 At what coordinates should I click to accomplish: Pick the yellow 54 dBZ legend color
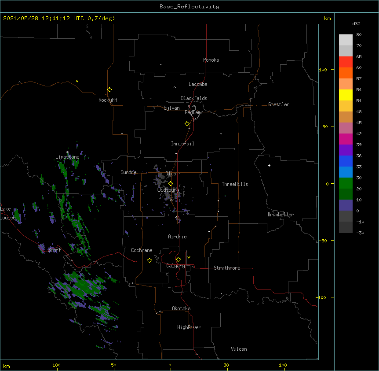346,95
